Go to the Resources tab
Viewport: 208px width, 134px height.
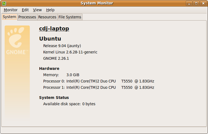(47, 17)
